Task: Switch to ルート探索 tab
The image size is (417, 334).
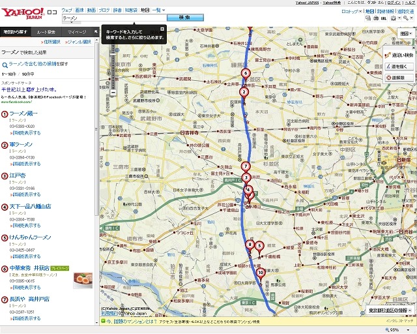Action: click(46, 32)
